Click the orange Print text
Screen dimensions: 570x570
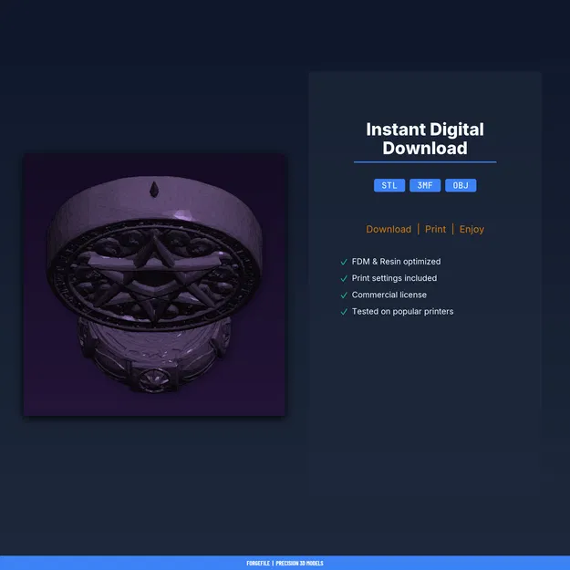435,229
